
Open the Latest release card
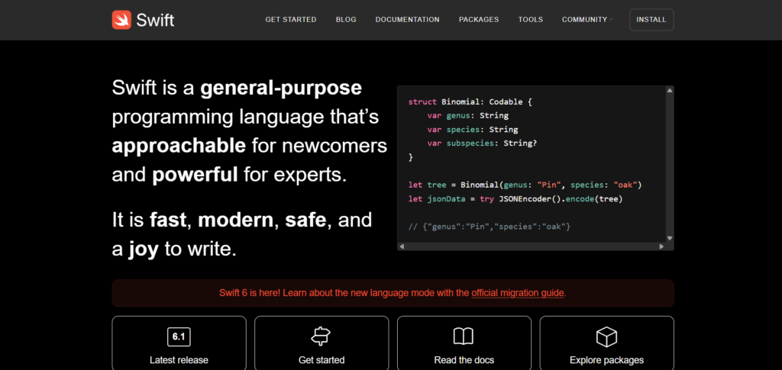(x=179, y=343)
